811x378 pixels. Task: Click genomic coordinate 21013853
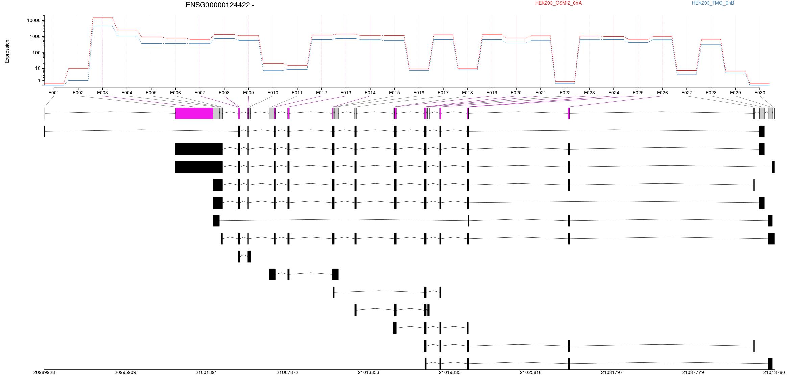[368, 372]
